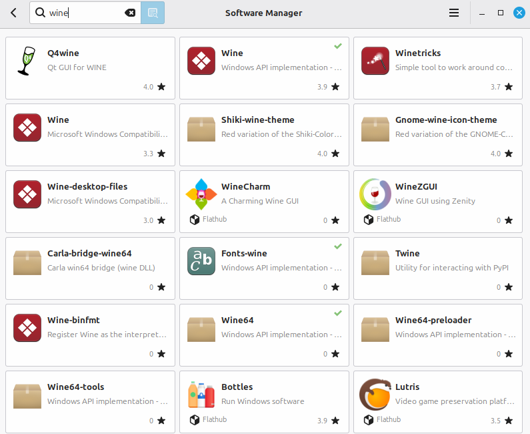Viewport: 530px width, 434px height.
Task: Click the magnifier icon in search box
Action: coord(40,13)
